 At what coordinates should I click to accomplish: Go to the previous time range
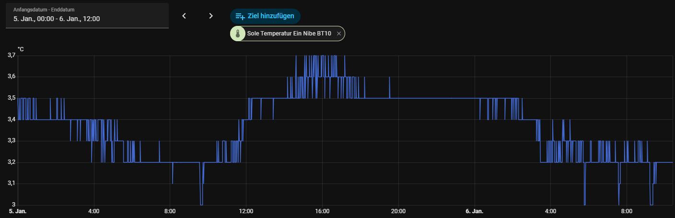pyautogui.click(x=184, y=16)
